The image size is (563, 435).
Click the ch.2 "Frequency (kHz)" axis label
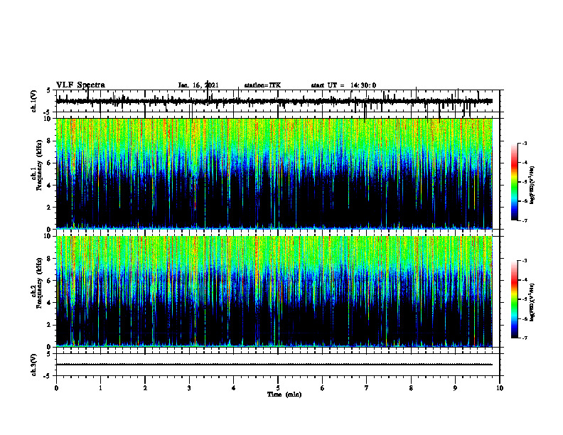39,283
